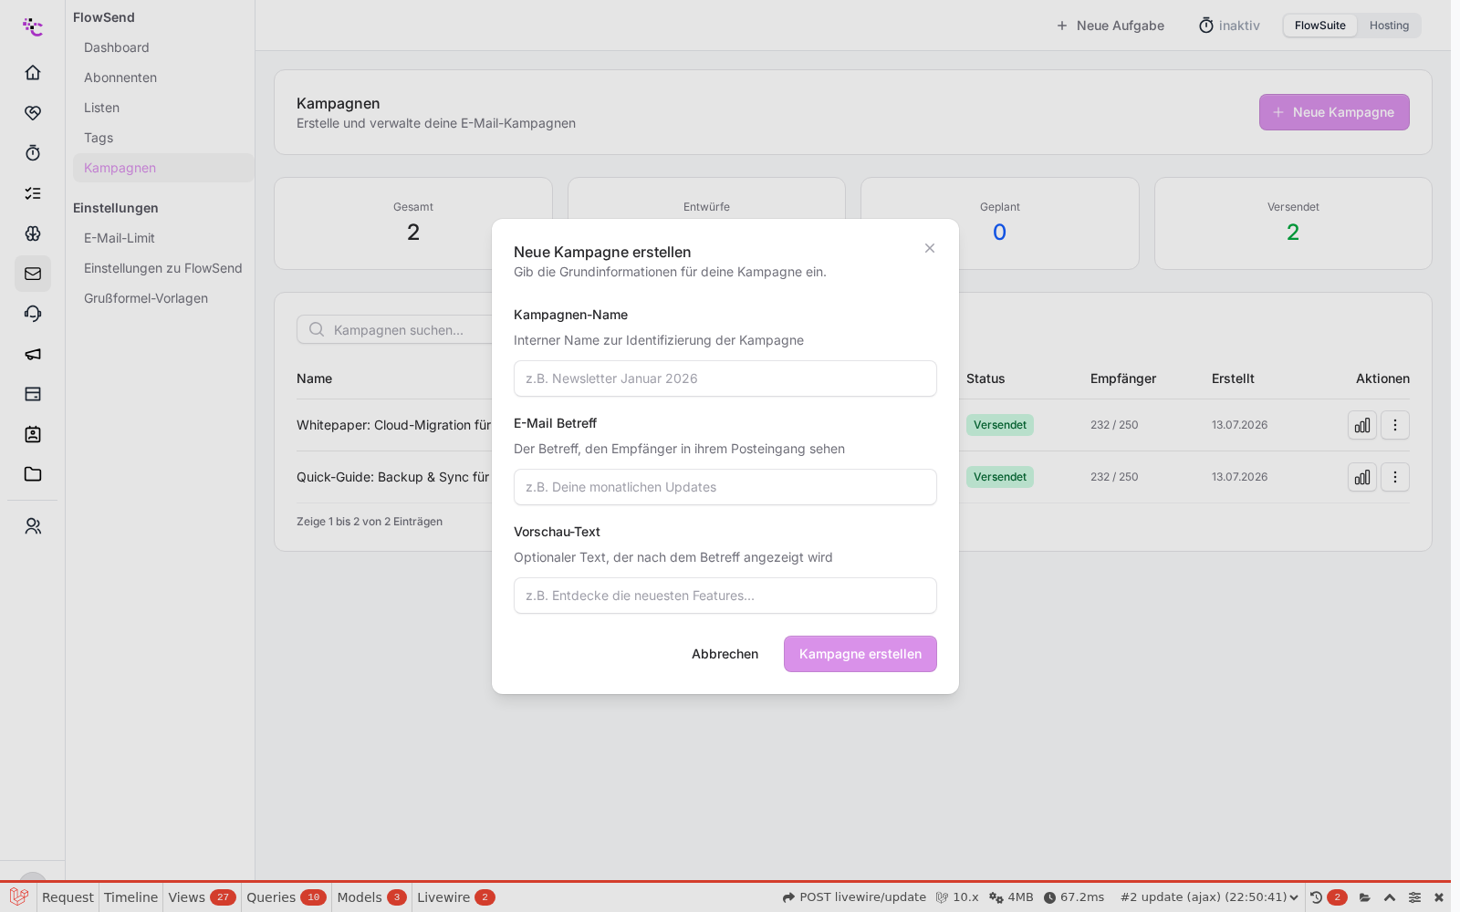Click Abbrechen in the dialog
Screen dimensions: 1460x912
[x=725, y=654]
